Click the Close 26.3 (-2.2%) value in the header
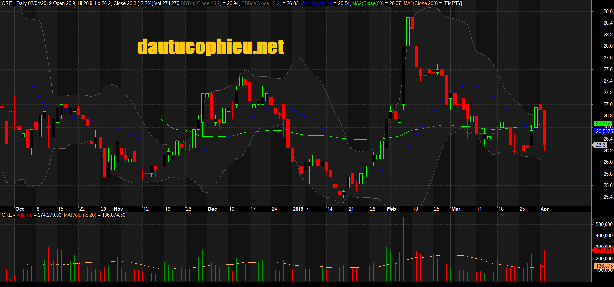This screenshot has width=614, height=287. pyautogui.click(x=133, y=3)
